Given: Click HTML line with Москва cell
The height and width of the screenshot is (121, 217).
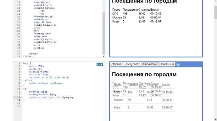Looking at the screenshot, I should tap(44, 17).
